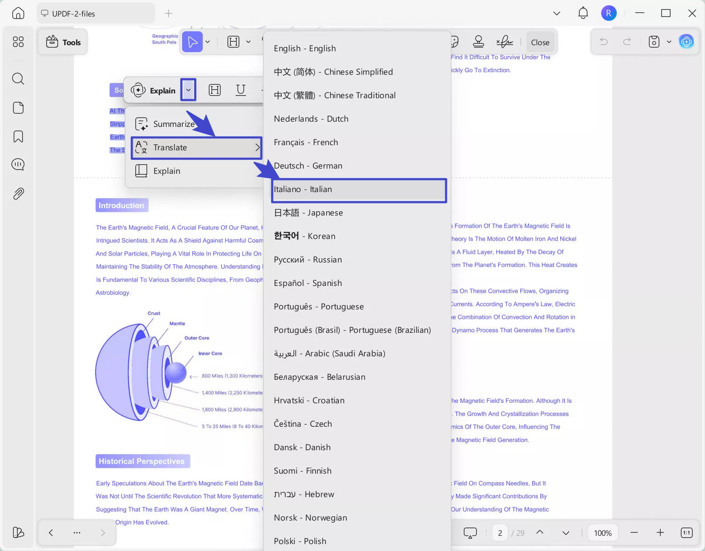The image size is (705, 551).
Task: Open the user account avatar R
Action: tap(609, 13)
